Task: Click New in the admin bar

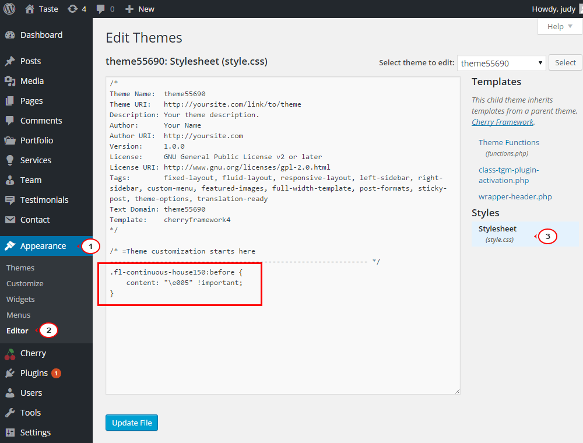Action: [146, 9]
